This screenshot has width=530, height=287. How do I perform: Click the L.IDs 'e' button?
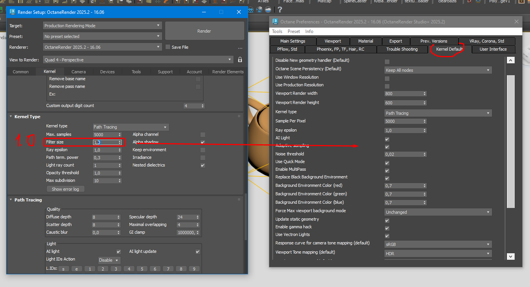click(76, 269)
